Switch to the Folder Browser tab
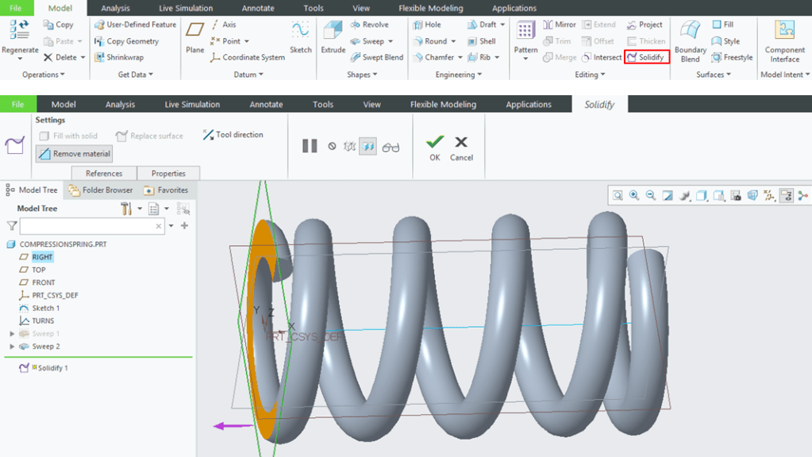The height and width of the screenshot is (457, 812). pyautogui.click(x=100, y=190)
